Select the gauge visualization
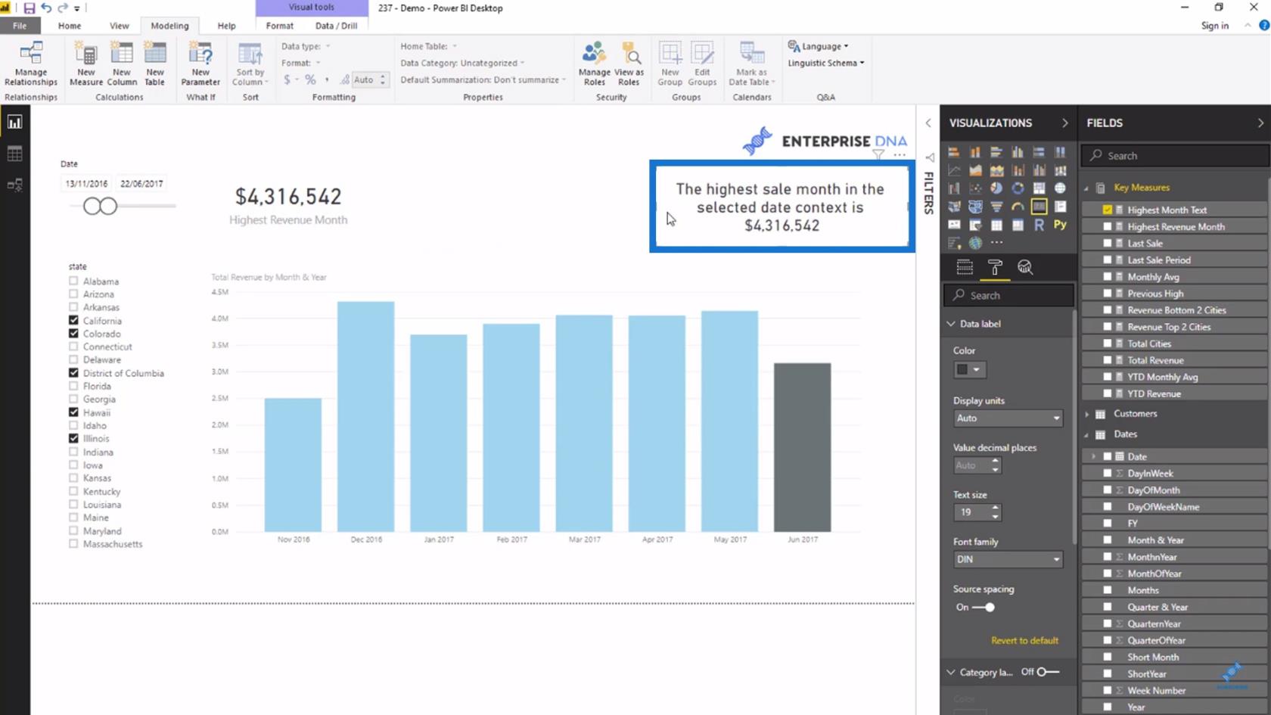1271x715 pixels. [x=1018, y=206]
